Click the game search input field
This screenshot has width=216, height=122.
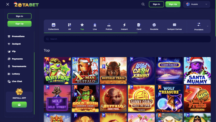tap(127, 39)
